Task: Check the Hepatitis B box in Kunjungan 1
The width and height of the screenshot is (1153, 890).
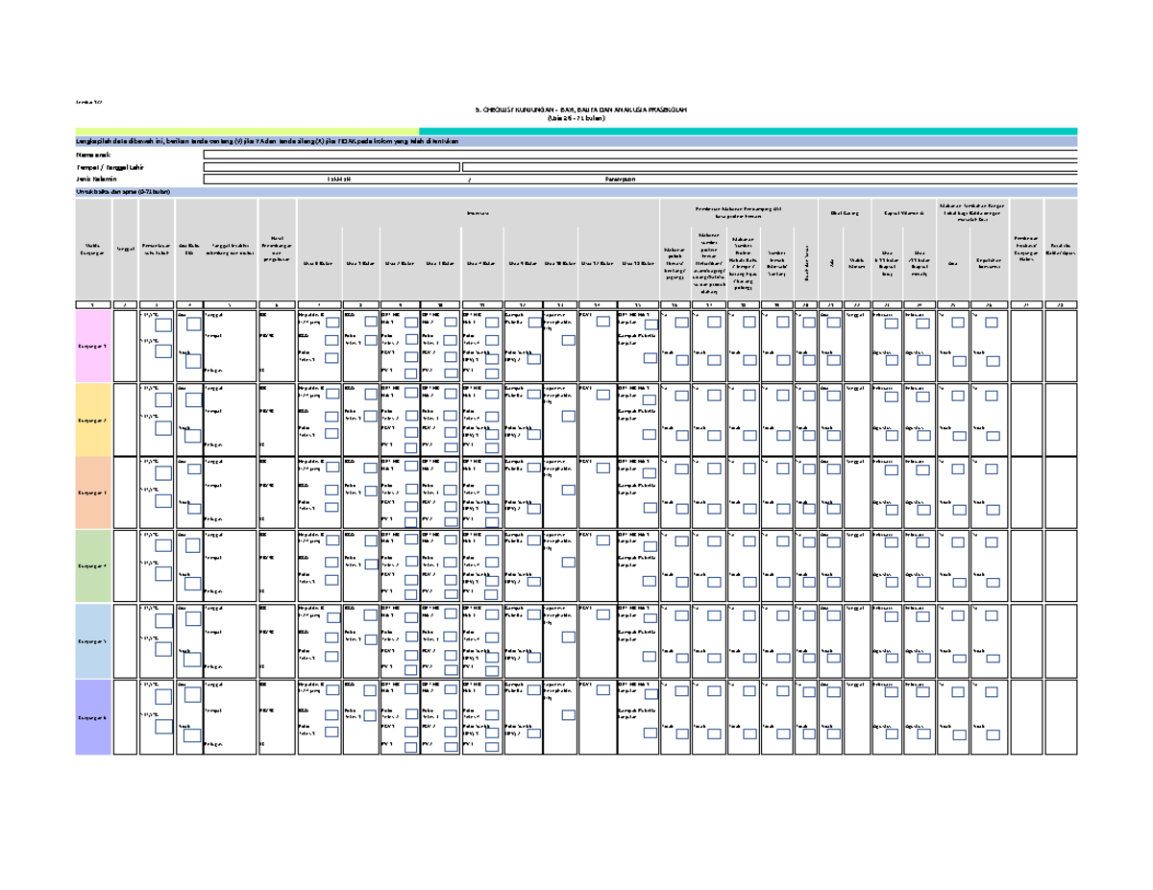Action: pos(332,324)
